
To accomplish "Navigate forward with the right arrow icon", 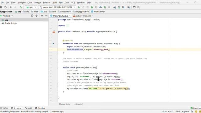I will click(x=15, y=7).
